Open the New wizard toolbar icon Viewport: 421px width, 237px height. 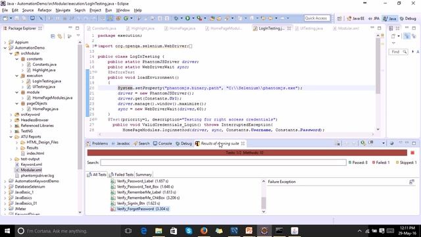5,18
